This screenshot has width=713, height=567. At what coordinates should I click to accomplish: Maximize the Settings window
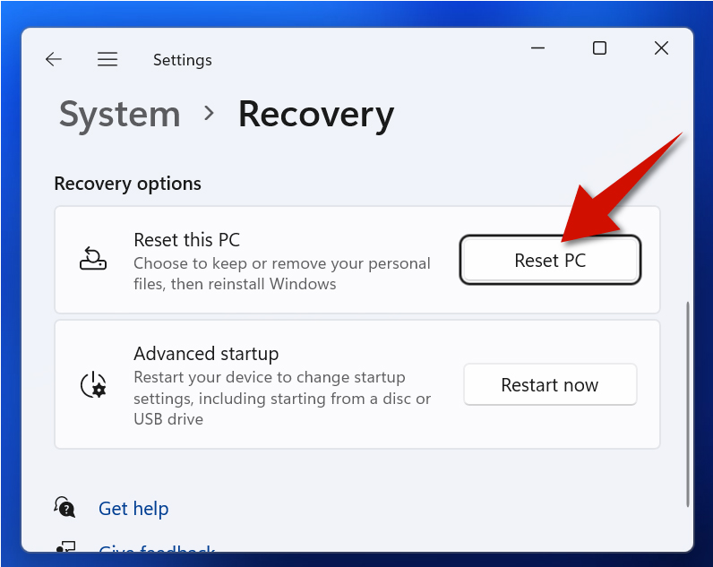tap(600, 47)
